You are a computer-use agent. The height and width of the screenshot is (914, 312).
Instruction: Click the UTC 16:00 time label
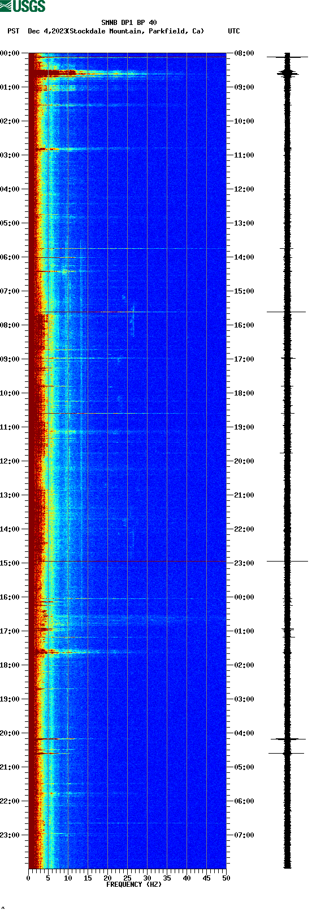[x=244, y=325]
